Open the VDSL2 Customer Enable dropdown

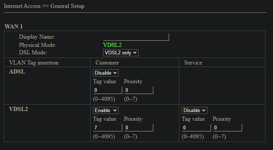[106, 110]
